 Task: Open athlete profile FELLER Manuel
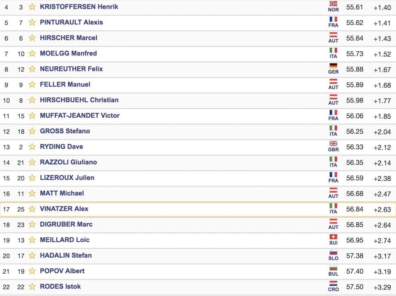click(65, 85)
